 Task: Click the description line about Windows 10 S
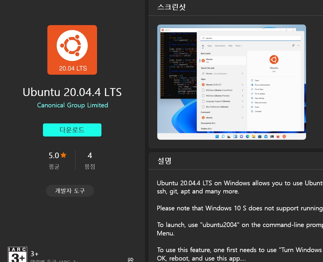(x=240, y=208)
